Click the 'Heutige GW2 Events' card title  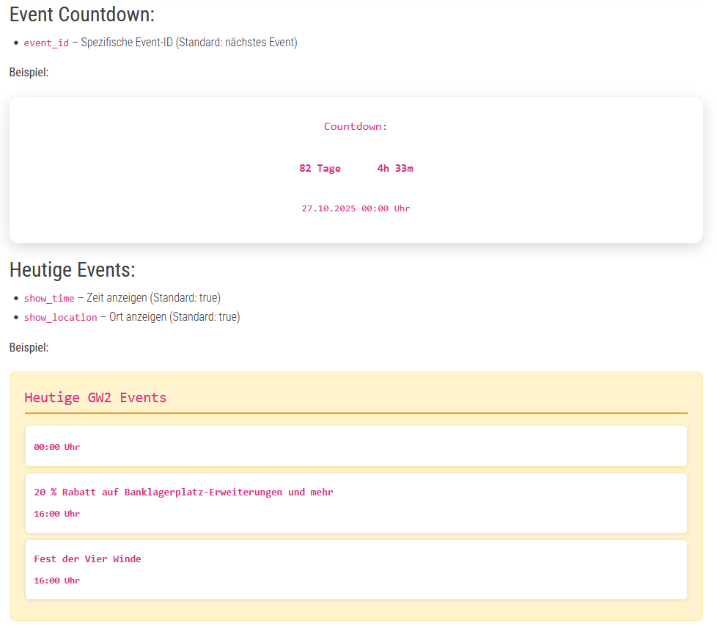pos(95,397)
